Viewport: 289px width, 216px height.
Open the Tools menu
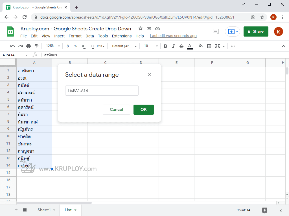point(103,36)
